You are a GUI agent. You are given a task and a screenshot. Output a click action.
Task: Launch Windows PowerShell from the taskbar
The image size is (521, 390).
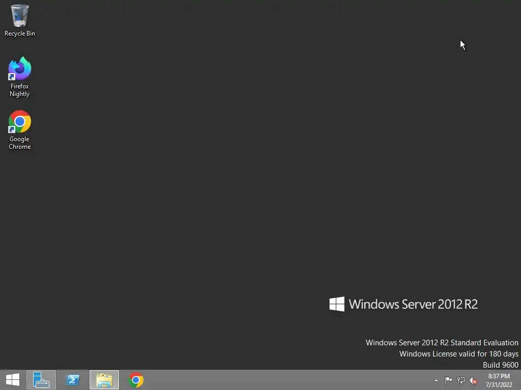73,380
